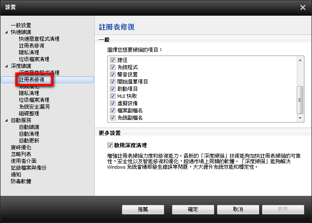Image resolution: width=312 pixels, height=223 pixels.
Task: Toggle the MUI 快取 checkbox
Action: coord(113,96)
